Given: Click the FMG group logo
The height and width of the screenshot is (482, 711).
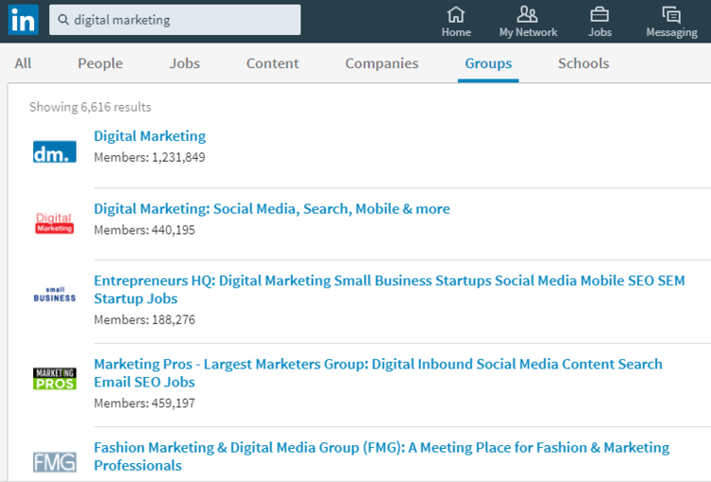Looking at the screenshot, I should click(x=54, y=461).
